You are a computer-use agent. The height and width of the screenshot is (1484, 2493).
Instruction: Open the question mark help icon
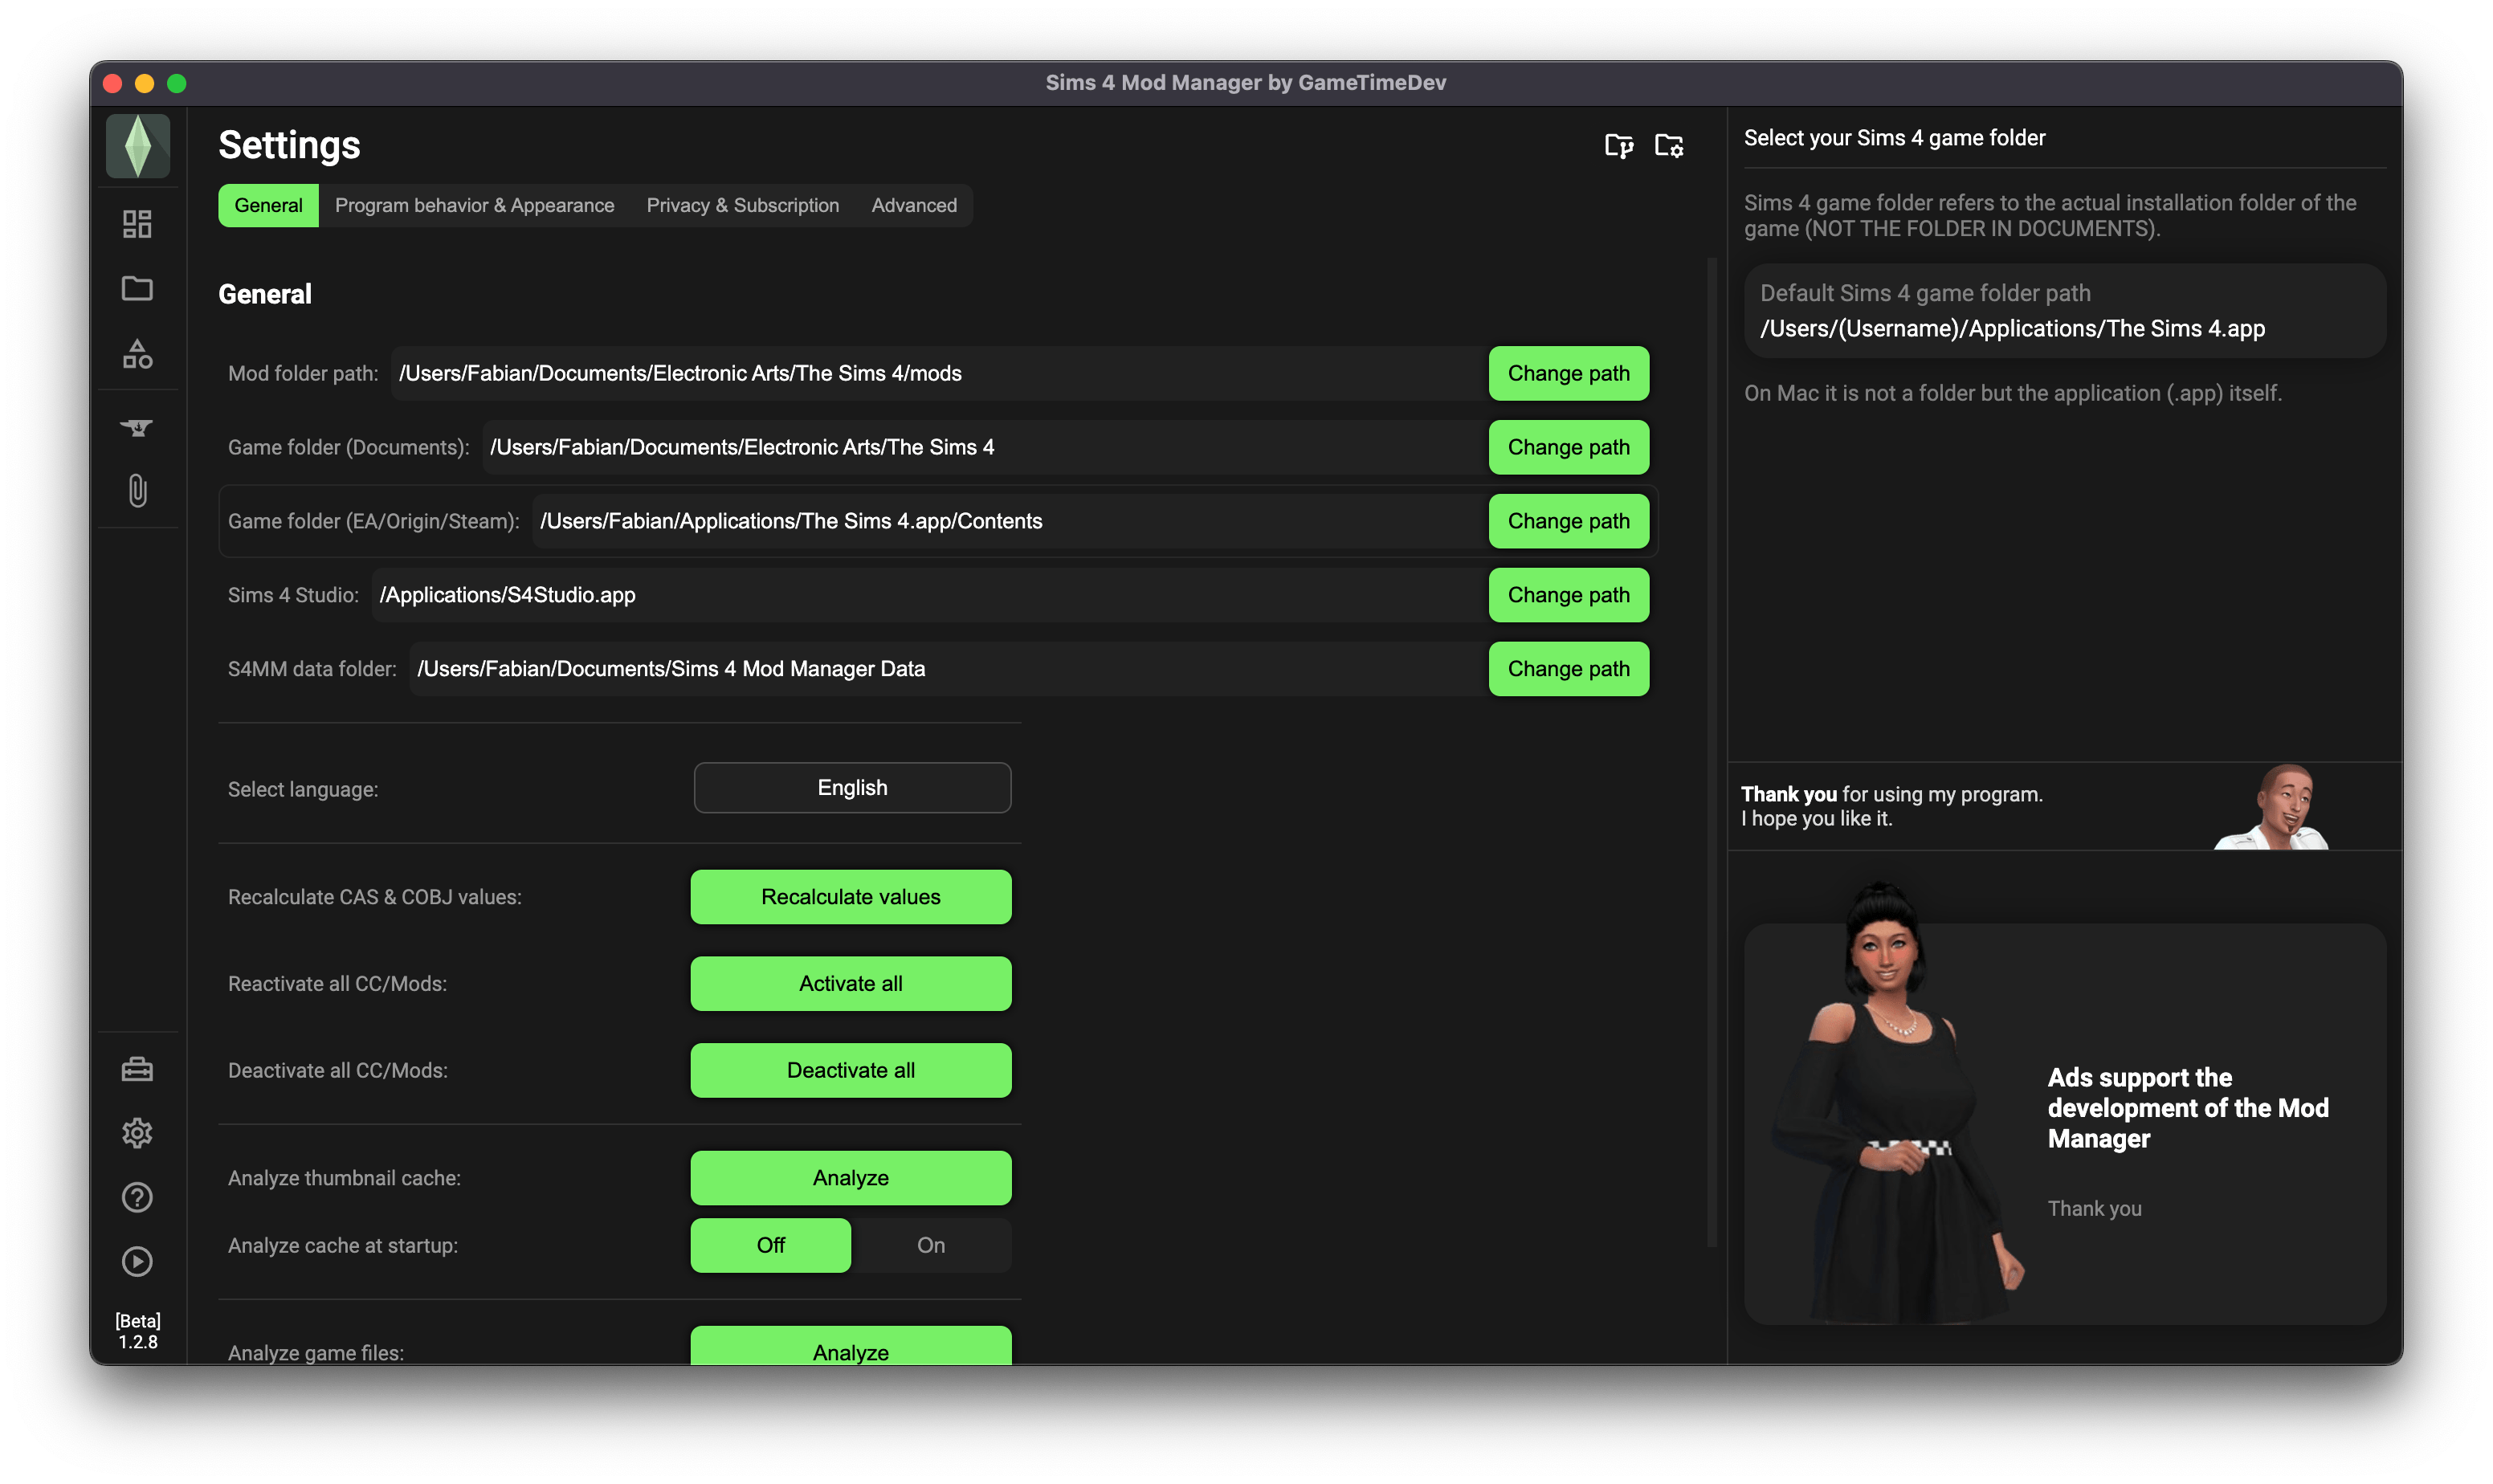click(x=137, y=1197)
